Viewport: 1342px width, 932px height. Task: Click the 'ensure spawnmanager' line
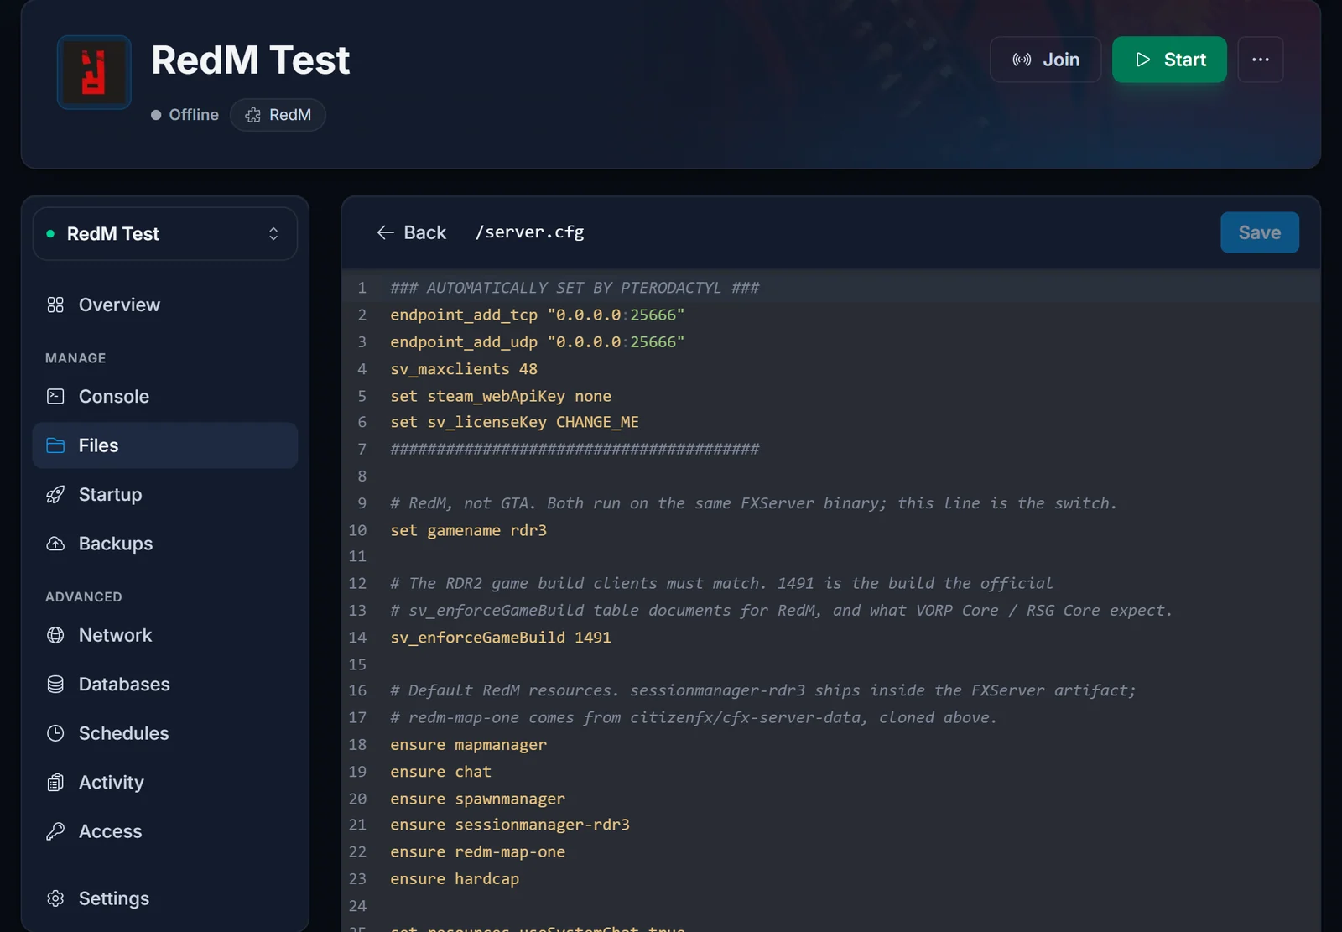pyautogui.click(x=477, y=799)
